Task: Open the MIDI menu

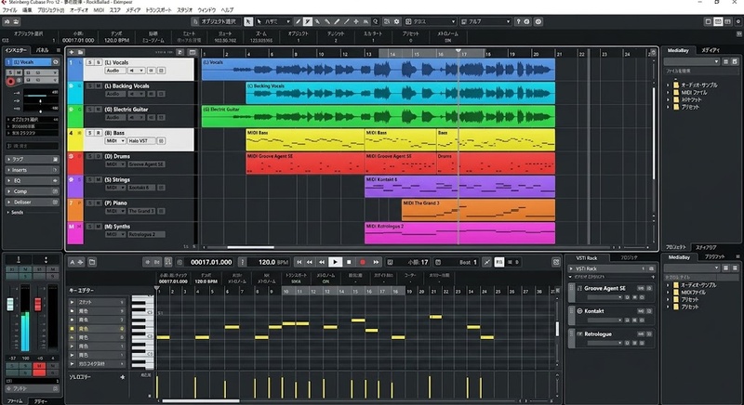Action: point(99,10)
